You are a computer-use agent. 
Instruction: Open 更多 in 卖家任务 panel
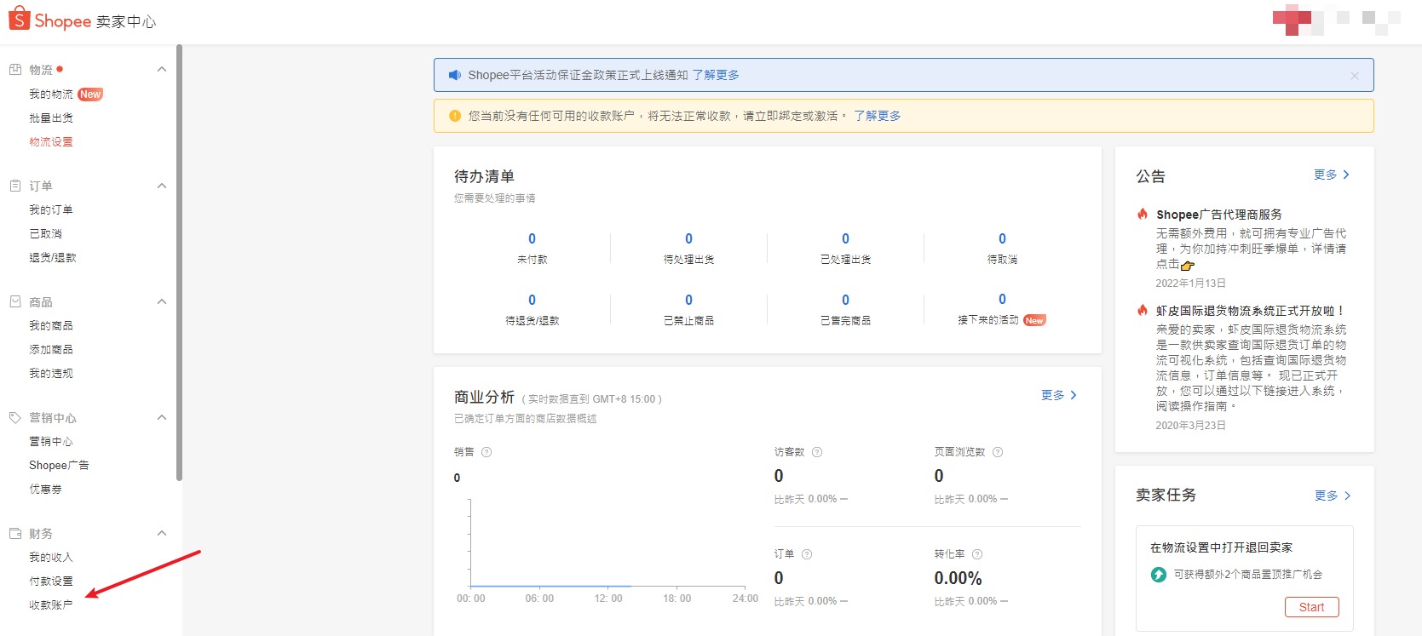point(1333,496)
